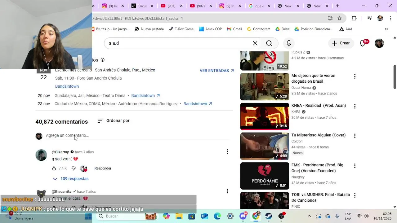397x223 pixels.
Task: Bookmark this page with the star icon
Action: tap(340, 18)
